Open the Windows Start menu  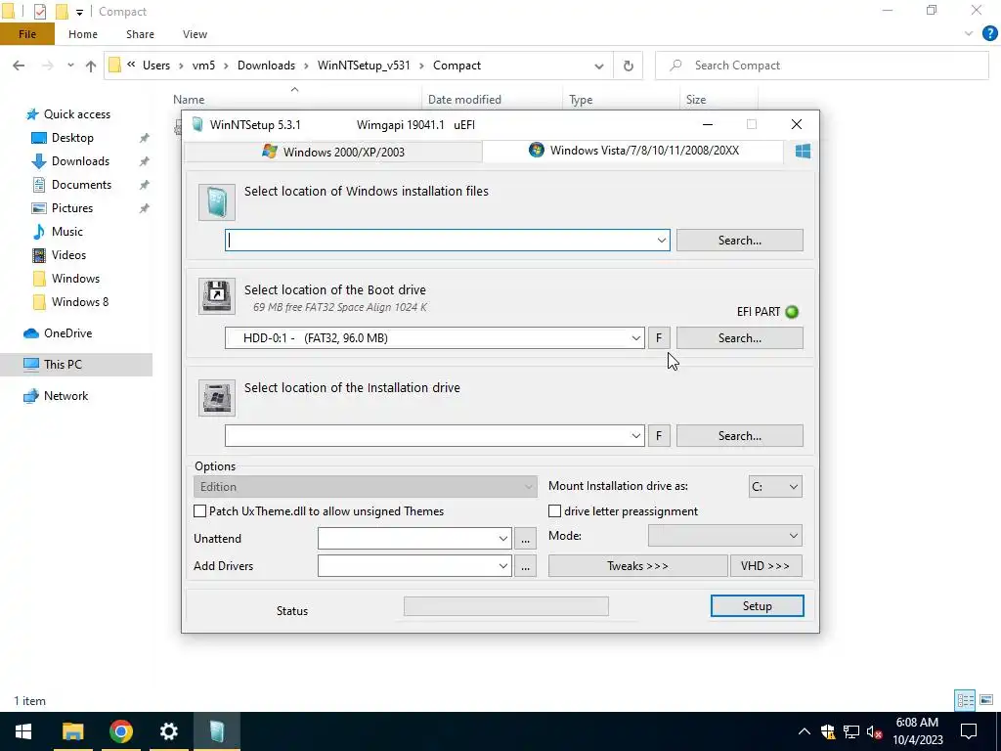coord(23,731)
